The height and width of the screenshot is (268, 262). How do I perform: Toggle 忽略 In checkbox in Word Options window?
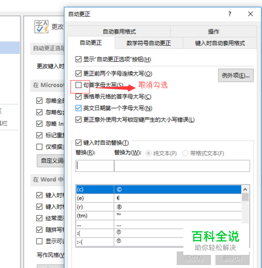click(x=39, y=124)
